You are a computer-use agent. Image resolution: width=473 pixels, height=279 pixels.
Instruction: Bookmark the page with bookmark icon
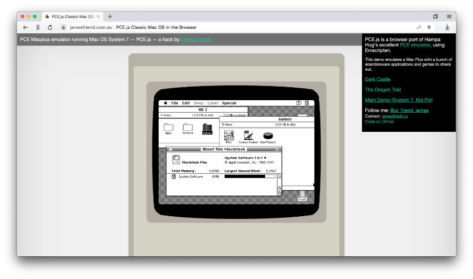point(429,27)
